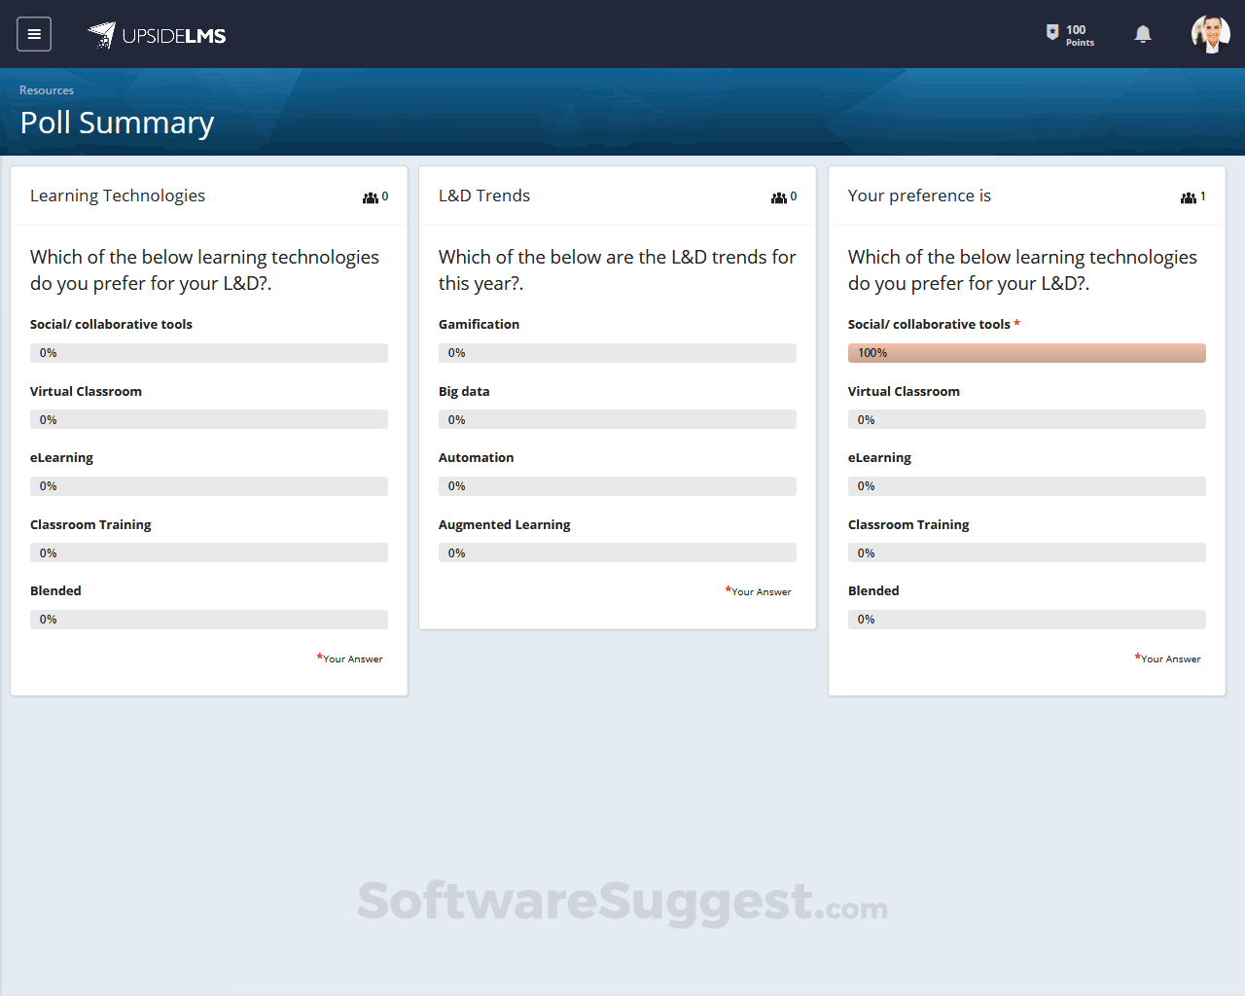This screenshot has height=996, width=1245.
Task: Click the UpsideLMS logo
Action: pyautogui.click(x=156, y=35)
